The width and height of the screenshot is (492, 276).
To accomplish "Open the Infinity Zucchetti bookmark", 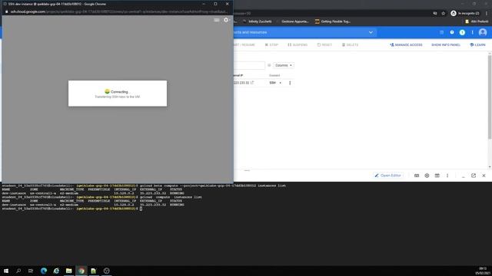I will pos(258,21).
